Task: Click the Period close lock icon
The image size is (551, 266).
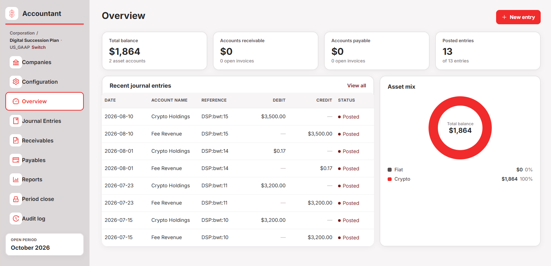Action: (16, 199)
